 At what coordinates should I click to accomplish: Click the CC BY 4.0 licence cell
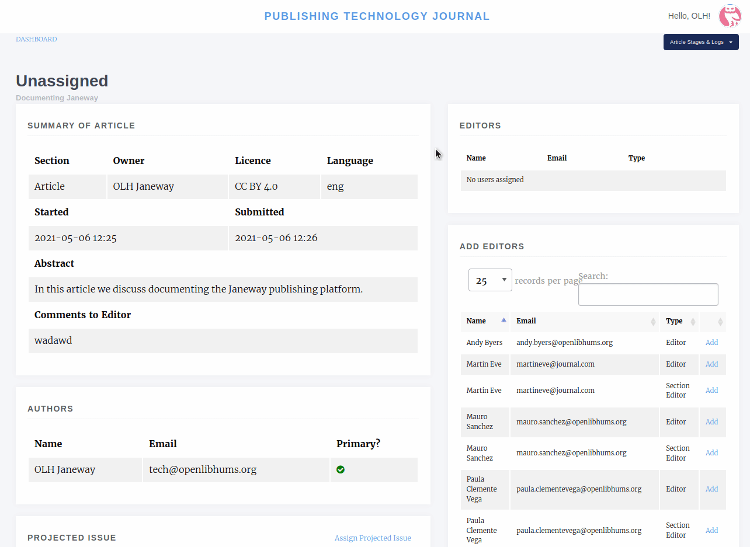pos(275,187)
